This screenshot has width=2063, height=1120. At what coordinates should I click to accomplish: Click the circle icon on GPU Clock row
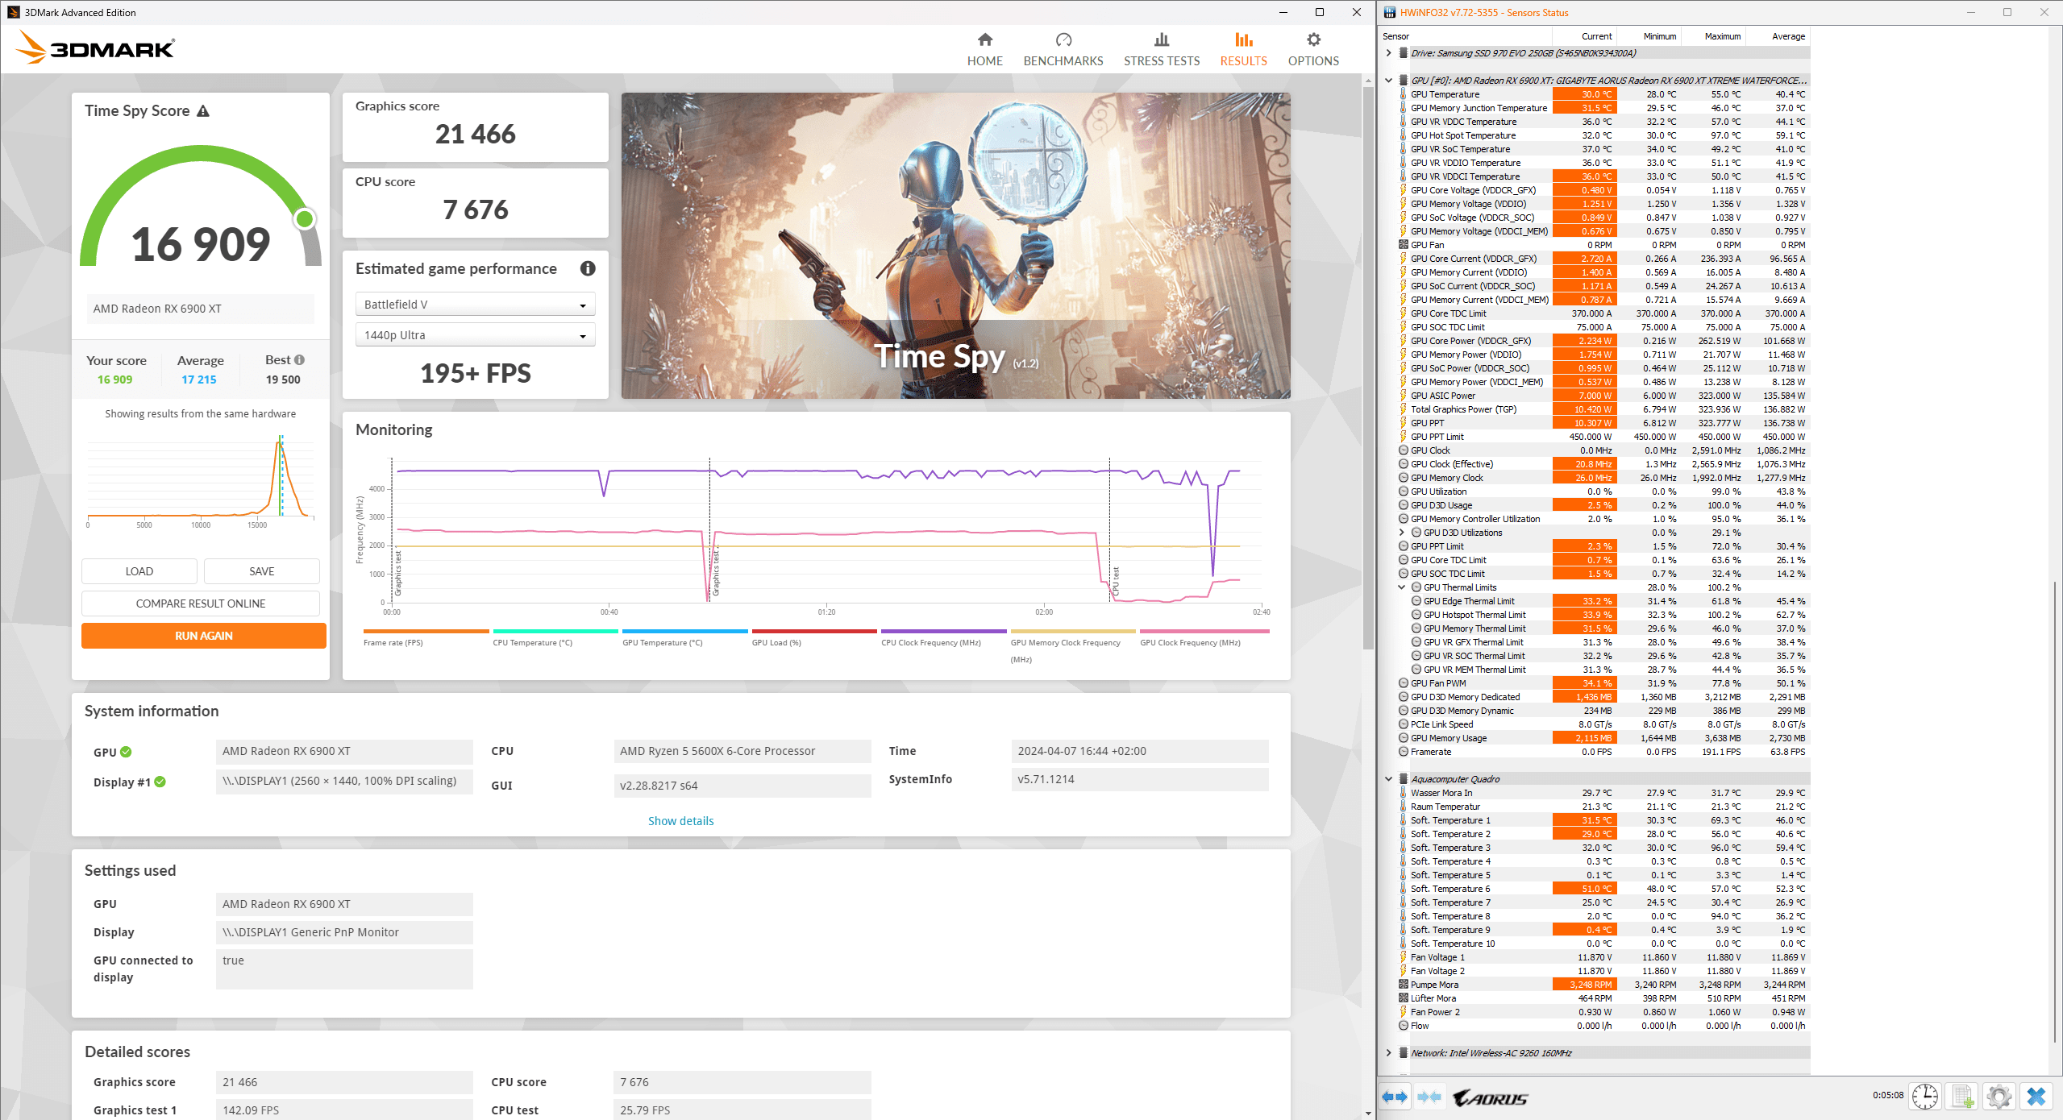pos(1404,450)
